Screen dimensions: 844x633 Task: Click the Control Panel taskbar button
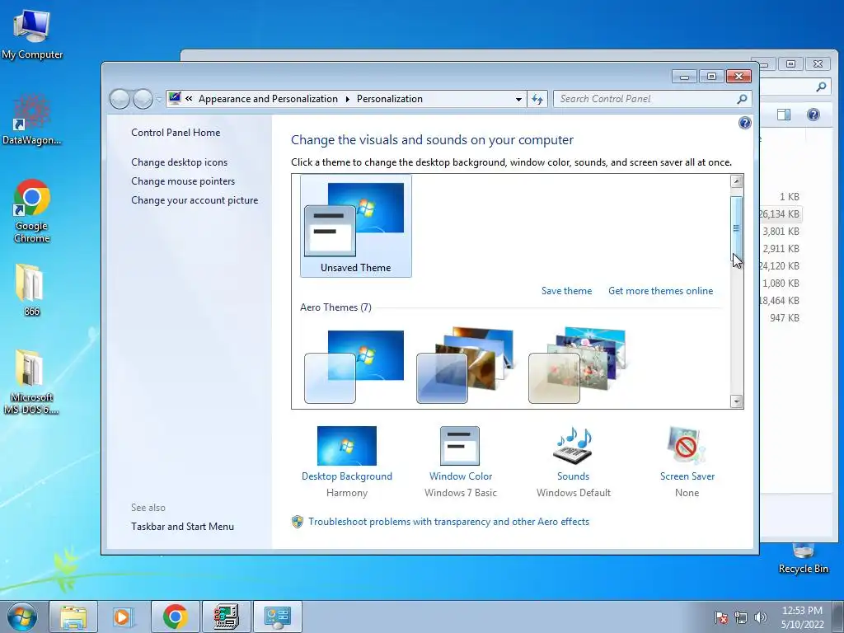(278, 617)
